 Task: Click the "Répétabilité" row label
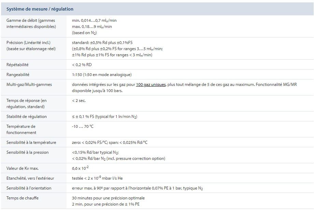[x=17, y=65]
